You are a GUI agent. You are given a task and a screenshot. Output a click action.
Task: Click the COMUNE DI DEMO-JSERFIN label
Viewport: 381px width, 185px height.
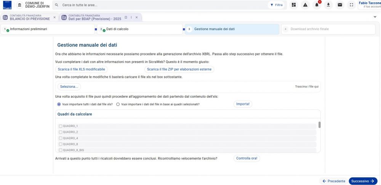click(37, 5)
